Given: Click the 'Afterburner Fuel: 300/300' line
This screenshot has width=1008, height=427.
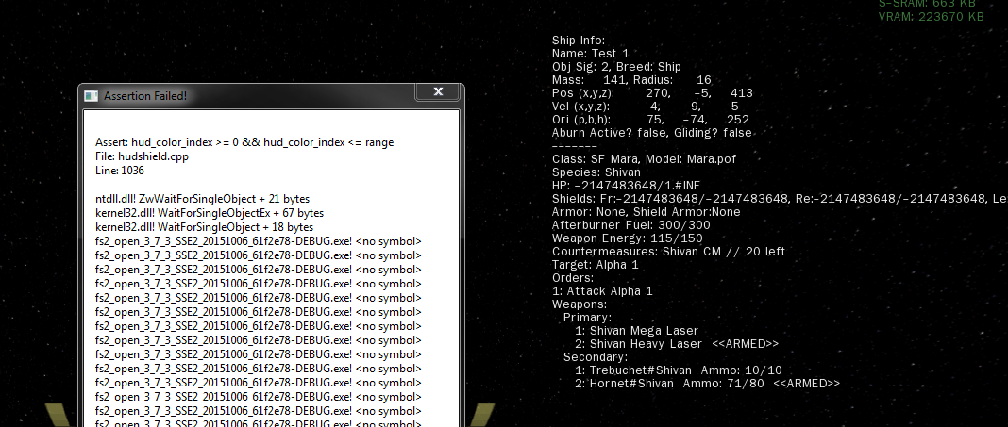Looking at the screenshot, I should [631, 225].
